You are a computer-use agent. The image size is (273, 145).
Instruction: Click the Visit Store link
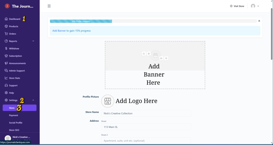pyautogui.click(x=237, y=6)
